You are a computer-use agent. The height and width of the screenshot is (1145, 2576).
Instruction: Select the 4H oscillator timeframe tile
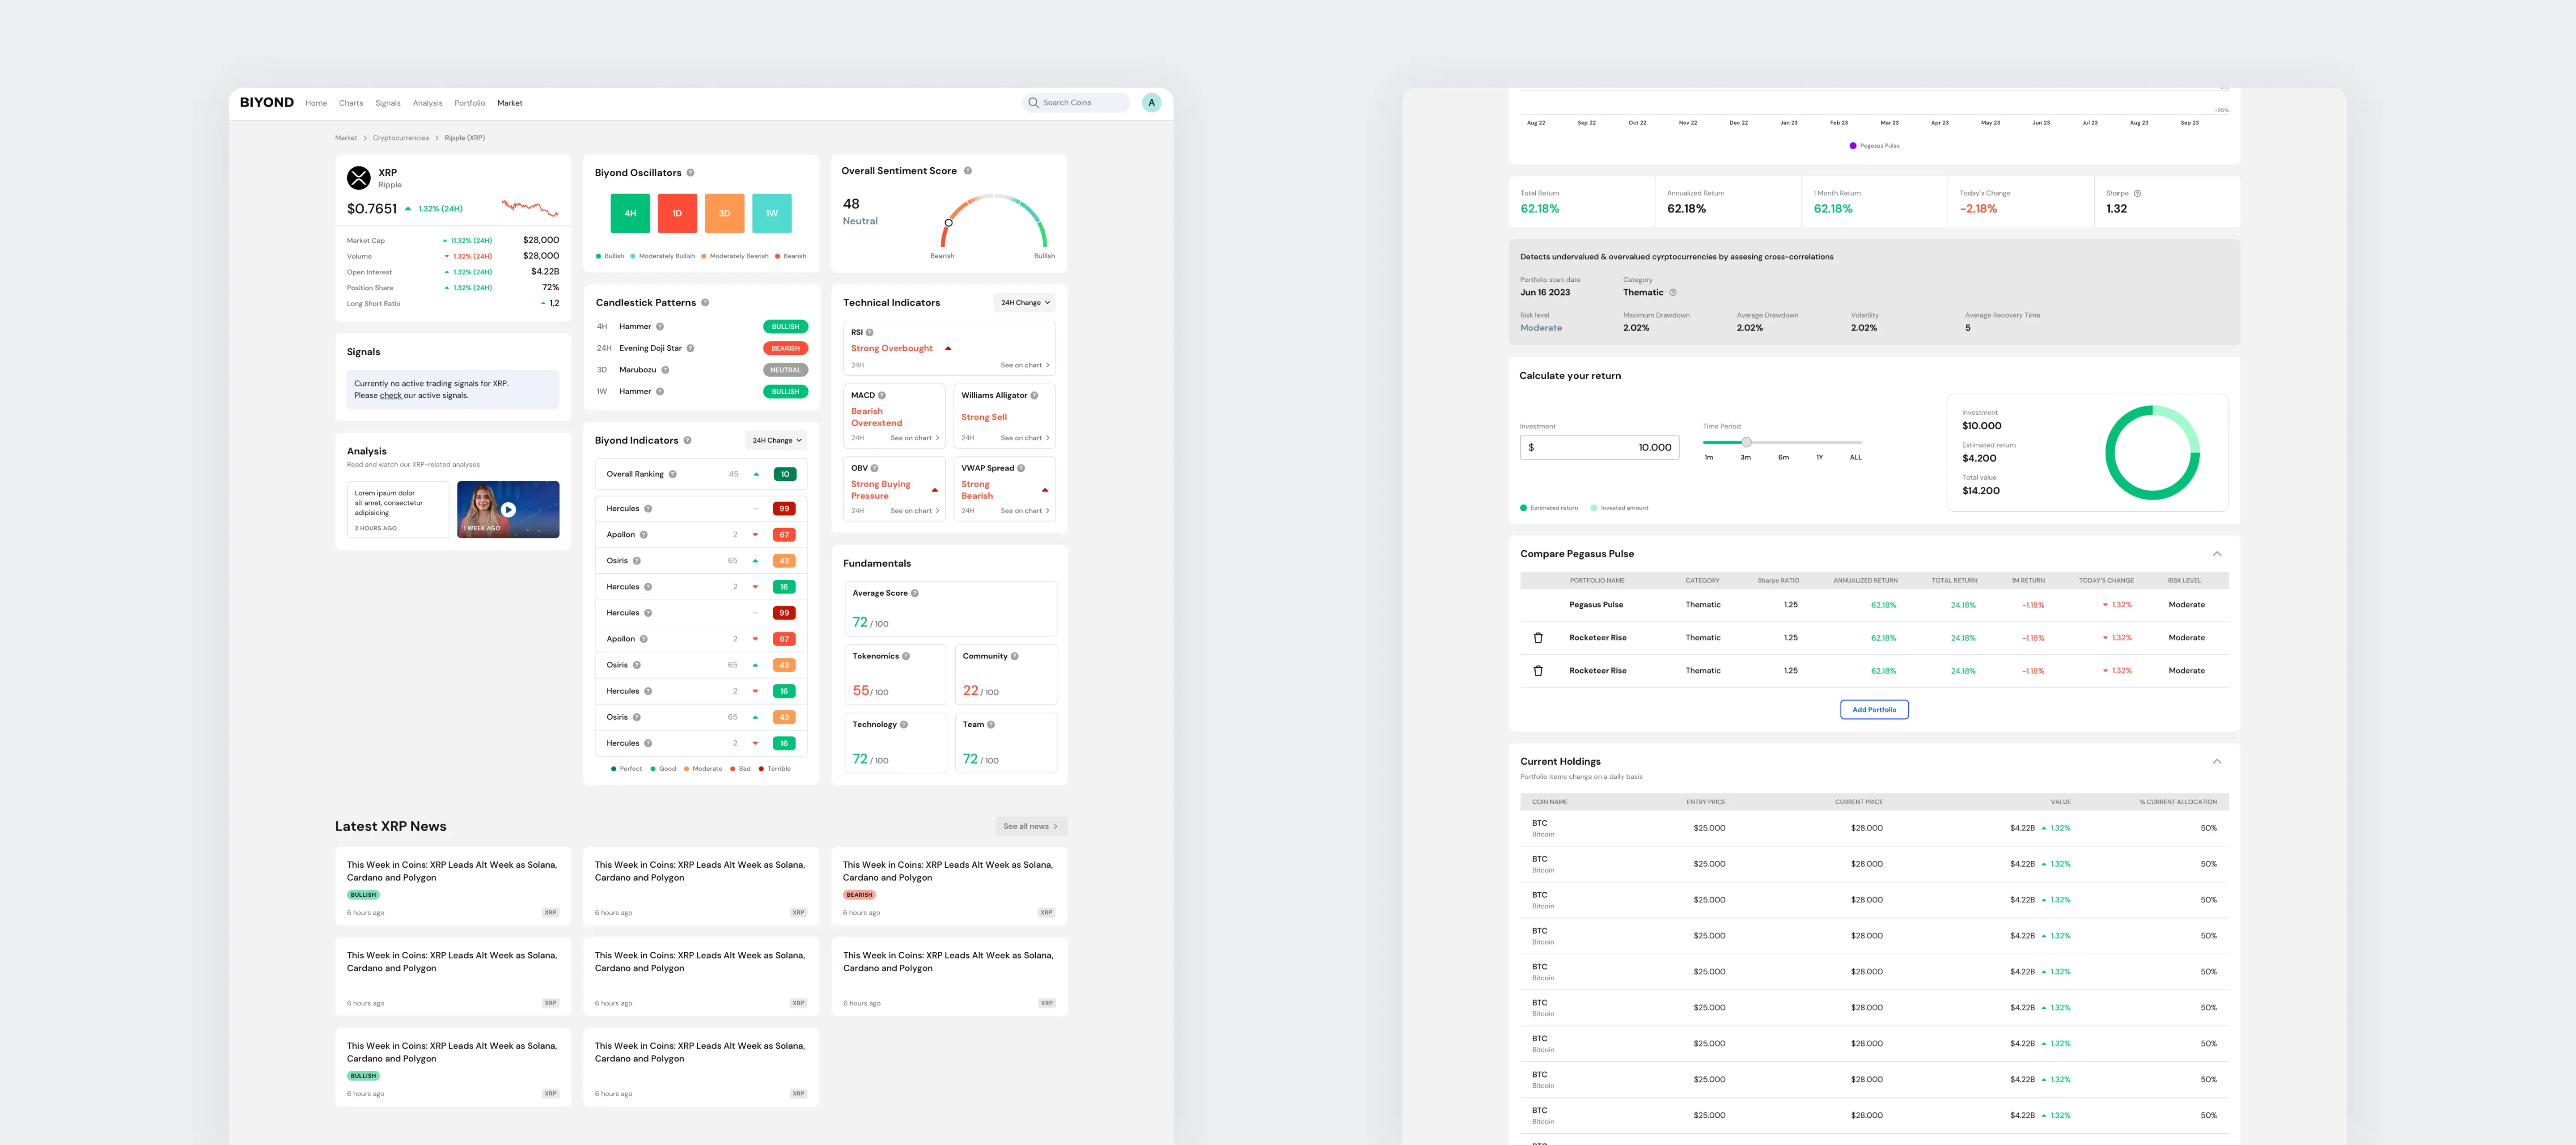coord(630,213)
